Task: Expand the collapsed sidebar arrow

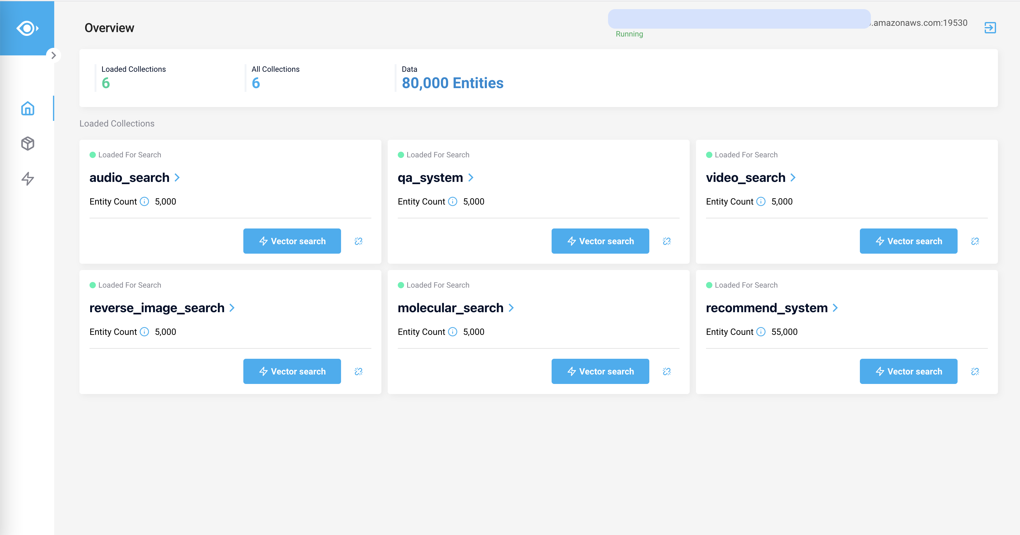Action: coord(54,55)
